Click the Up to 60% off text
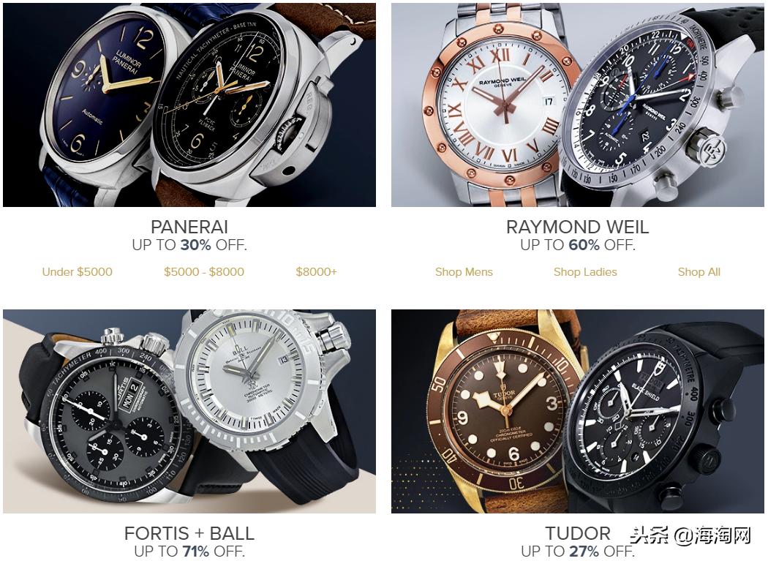Viewport: 768px width, 561px height. point(578,244)
